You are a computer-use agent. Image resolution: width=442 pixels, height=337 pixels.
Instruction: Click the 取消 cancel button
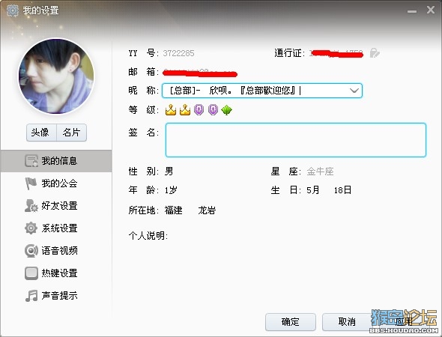click(347, 322)
